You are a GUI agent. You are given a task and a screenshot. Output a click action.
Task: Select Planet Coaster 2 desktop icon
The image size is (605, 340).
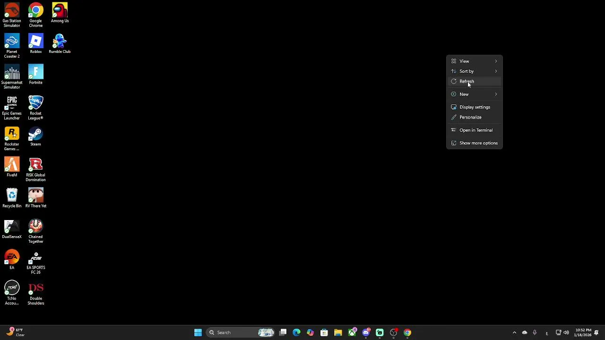click(x=12, y=46)
